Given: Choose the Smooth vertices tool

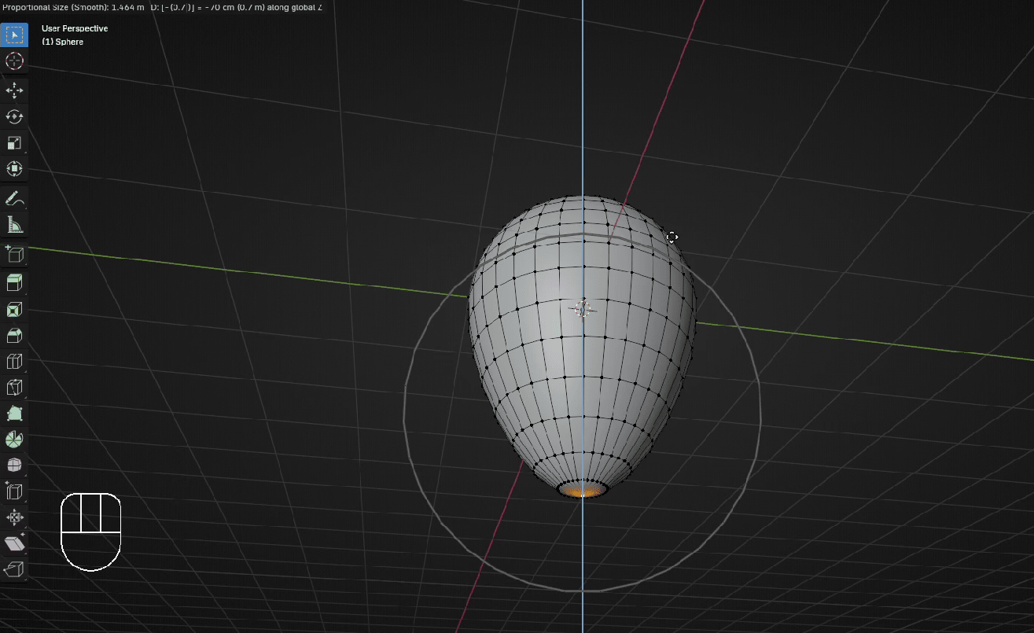Looking at the screenshot, I should (x=14, y=466).
